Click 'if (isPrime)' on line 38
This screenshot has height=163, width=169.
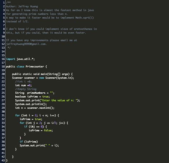[x=29, y=142]
